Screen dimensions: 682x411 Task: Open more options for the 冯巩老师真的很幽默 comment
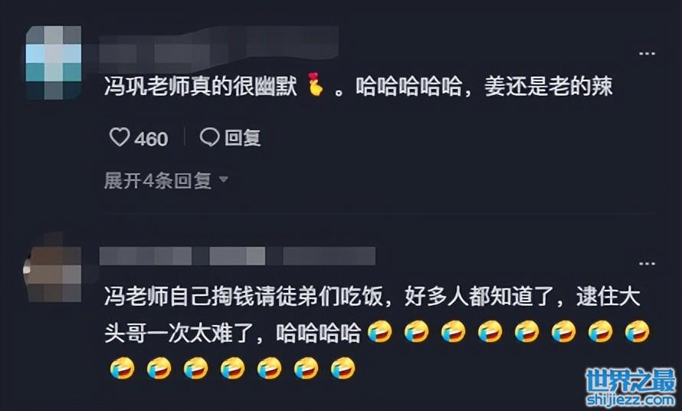click(647, 54)
